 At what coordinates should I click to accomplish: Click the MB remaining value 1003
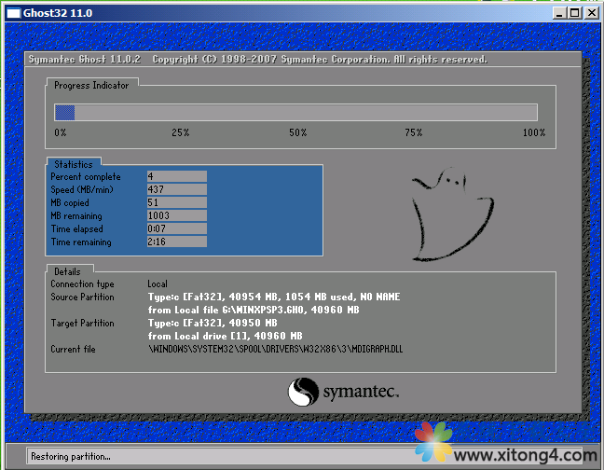tap(177, 215)
